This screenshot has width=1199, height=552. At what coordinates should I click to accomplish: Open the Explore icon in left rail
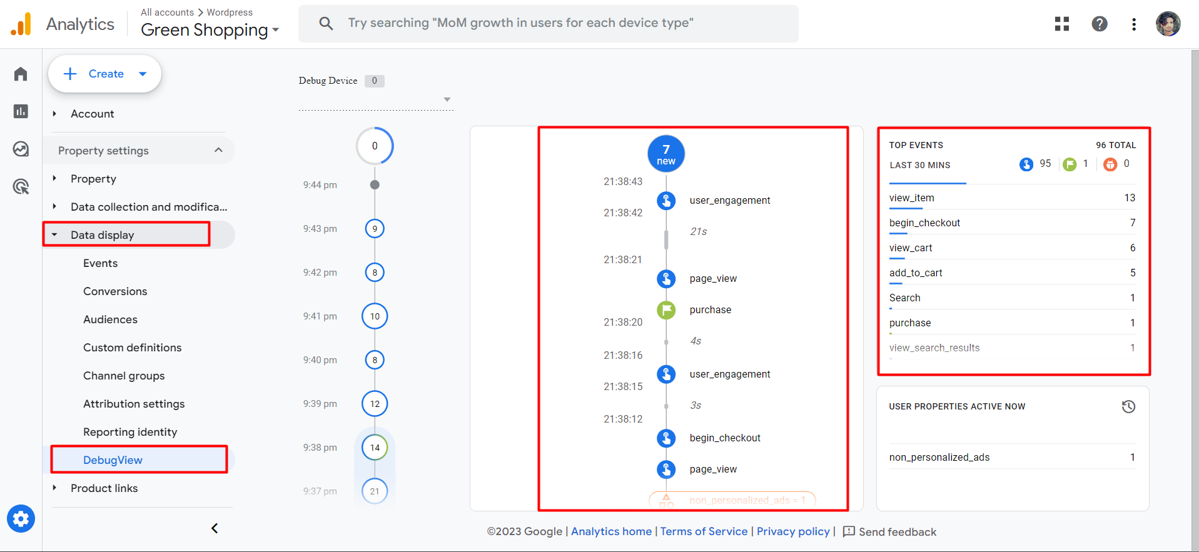pos(21,149)
